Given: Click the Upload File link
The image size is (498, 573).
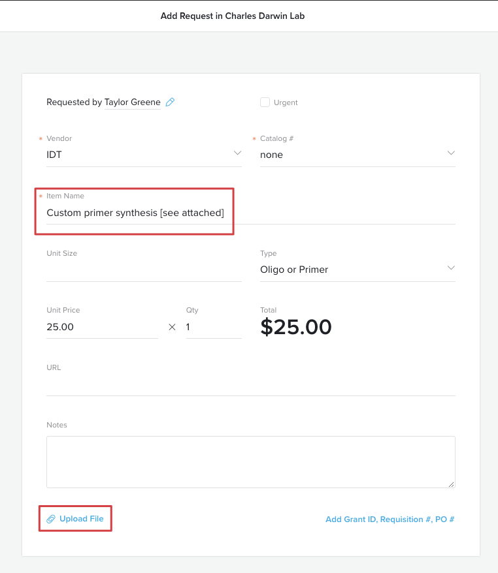Looking at the screenshot, I should 81,519.
